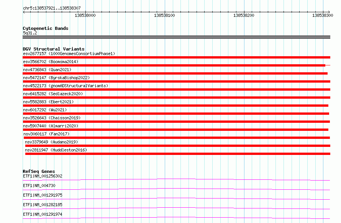The image size is (341, 223).
Task: Click the magenta intron line for NM_001291975
Action: pos(176,199)
